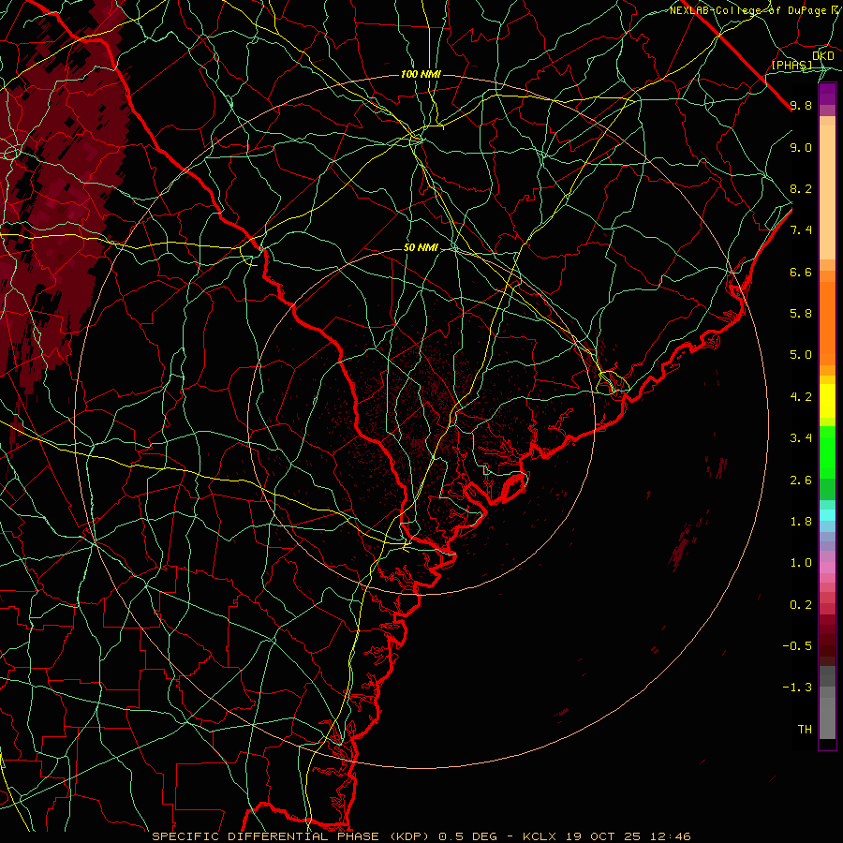
Task: Click the "0.2" color scale value
Action: point(801,605)
